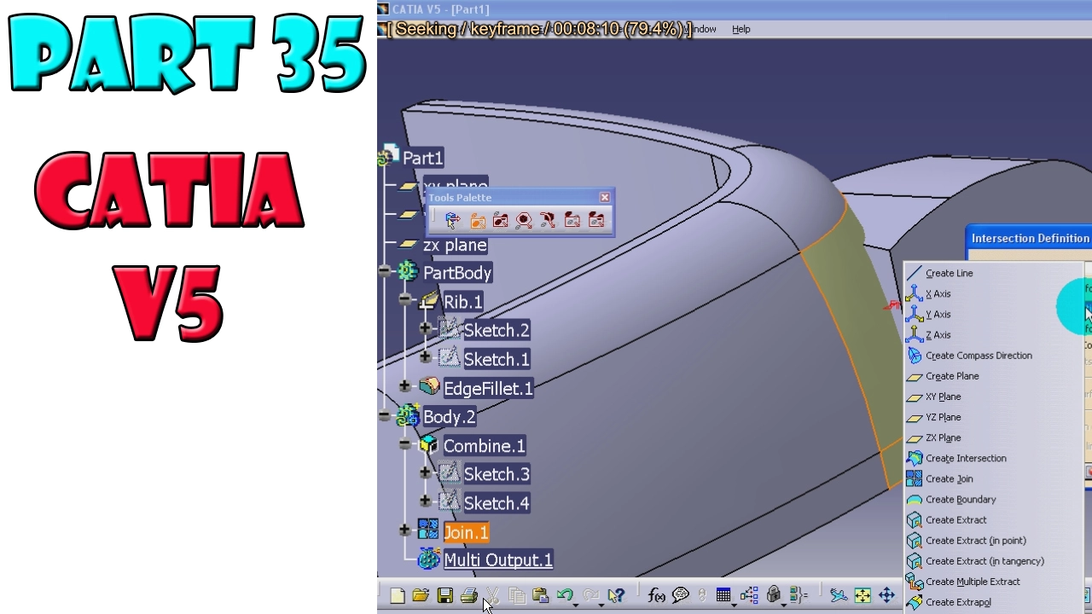This screenshot has width=1092, height=614.
Task: Click the Paste clipboard icon
Action: (x=540, y=595)
